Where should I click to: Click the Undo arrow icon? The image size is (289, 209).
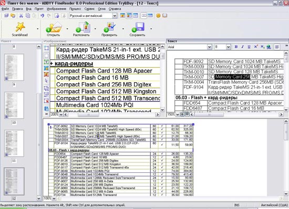43,16
